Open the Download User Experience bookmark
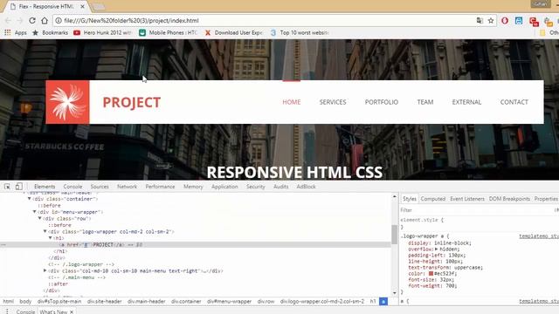 [233, 32]
